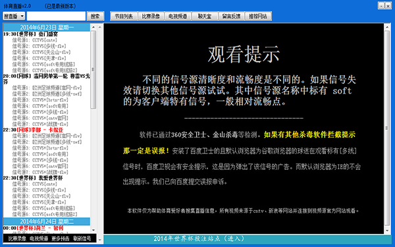
Task: Play 信号源5 CCTV5[soft专用线路] under 19:30 豪门盛宴
Action: tap(43, 65)
